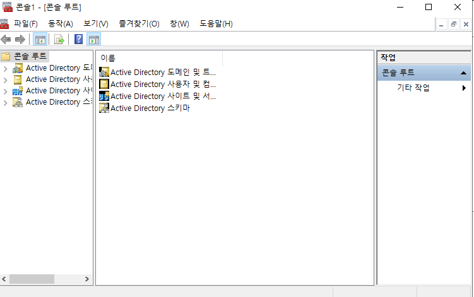
Task: Click icon of Active Directory 스키마 list item
Action: 104,108
